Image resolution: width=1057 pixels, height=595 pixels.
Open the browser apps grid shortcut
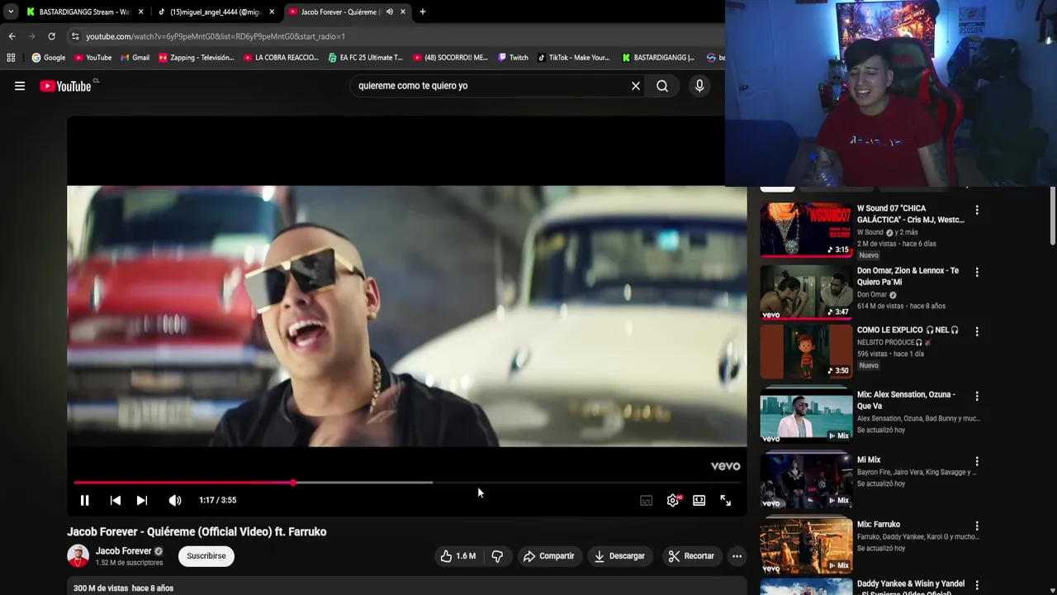11,58
